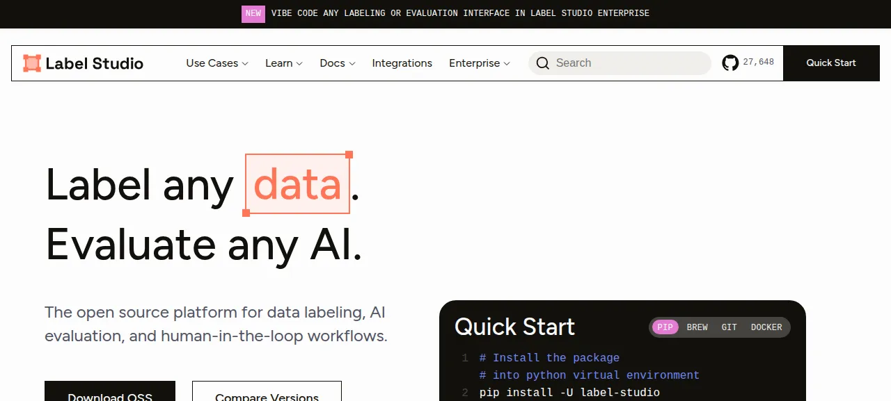
Task: Click the pink NEW badge in banner
Action: (x=253, y=14)
